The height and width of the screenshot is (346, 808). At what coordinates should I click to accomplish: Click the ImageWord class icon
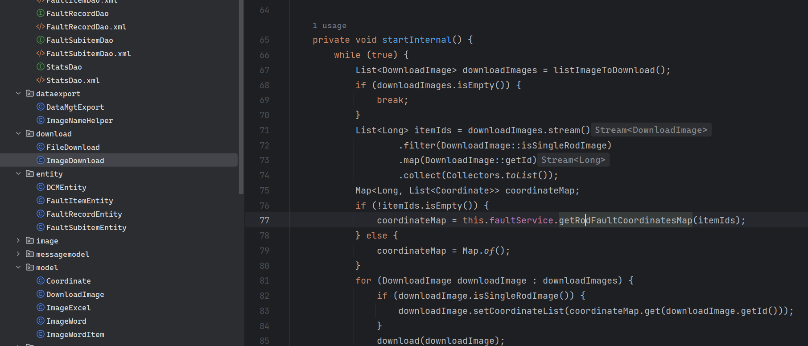[40, 321]
